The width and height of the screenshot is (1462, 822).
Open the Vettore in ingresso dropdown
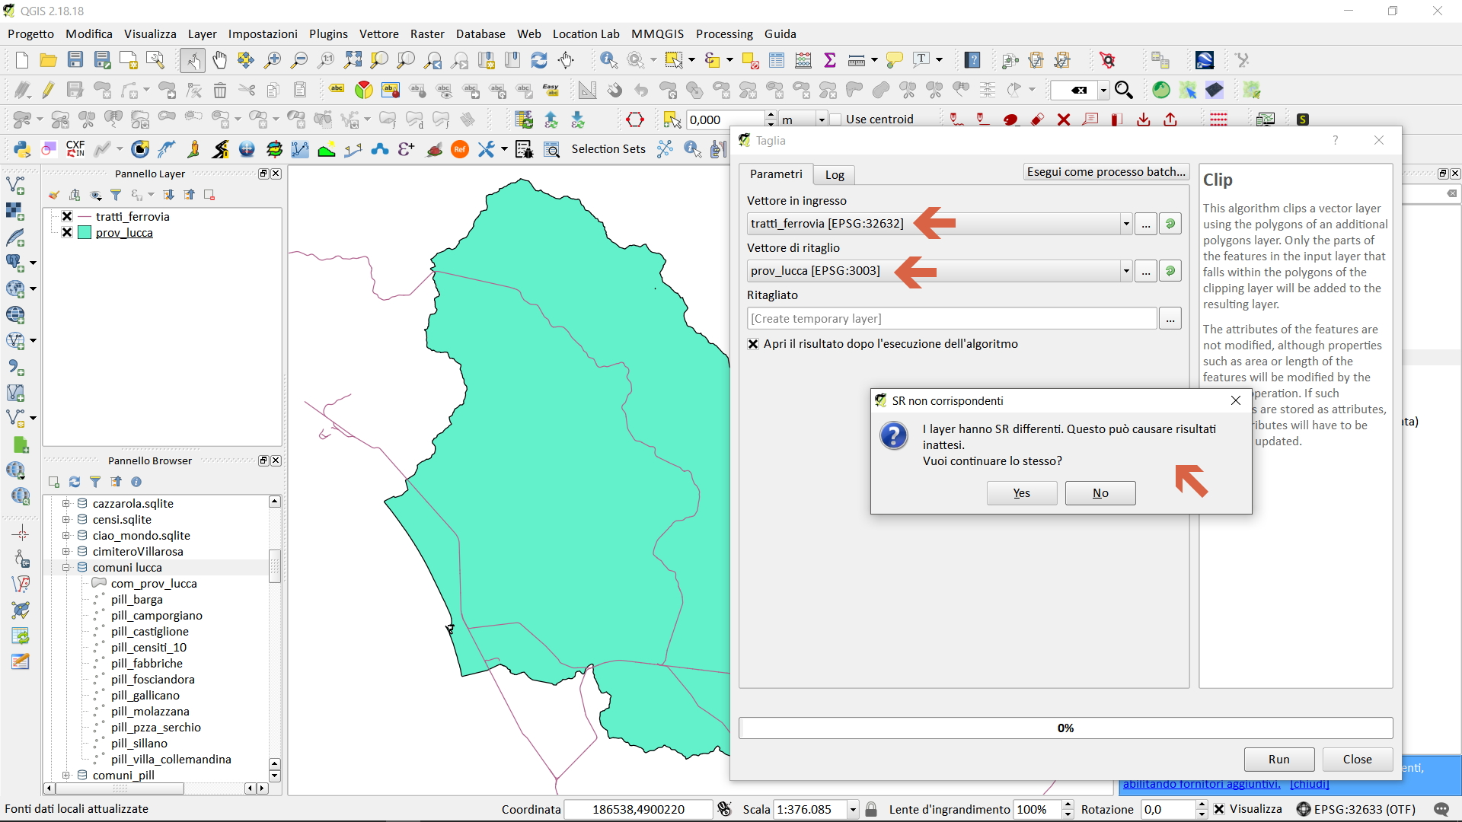pos(1125,224)
